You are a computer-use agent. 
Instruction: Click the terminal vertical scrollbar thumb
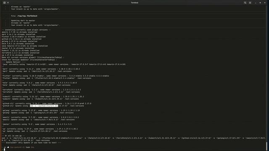(266, 146)
